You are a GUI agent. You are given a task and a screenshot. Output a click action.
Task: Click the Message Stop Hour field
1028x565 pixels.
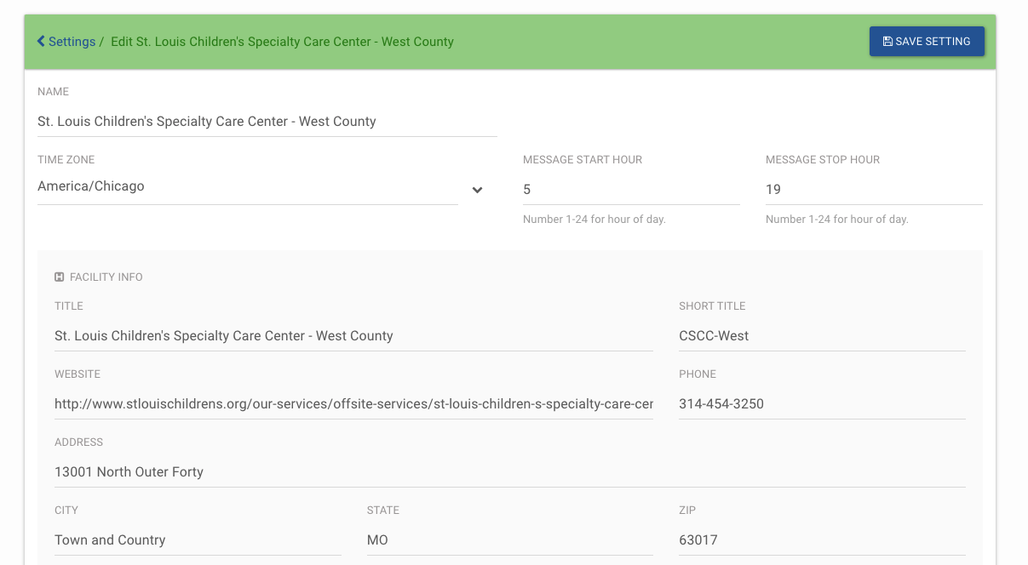873,190
